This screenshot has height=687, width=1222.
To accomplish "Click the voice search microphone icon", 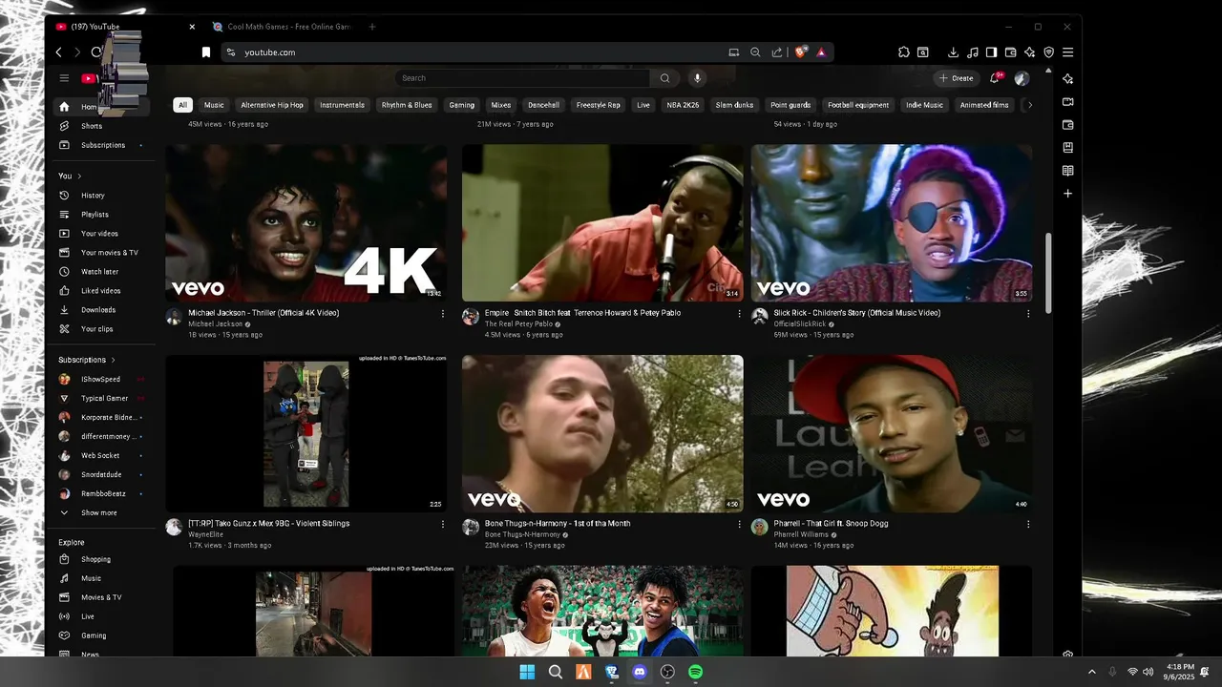I will pyautogui.click(x=697, y=78).
